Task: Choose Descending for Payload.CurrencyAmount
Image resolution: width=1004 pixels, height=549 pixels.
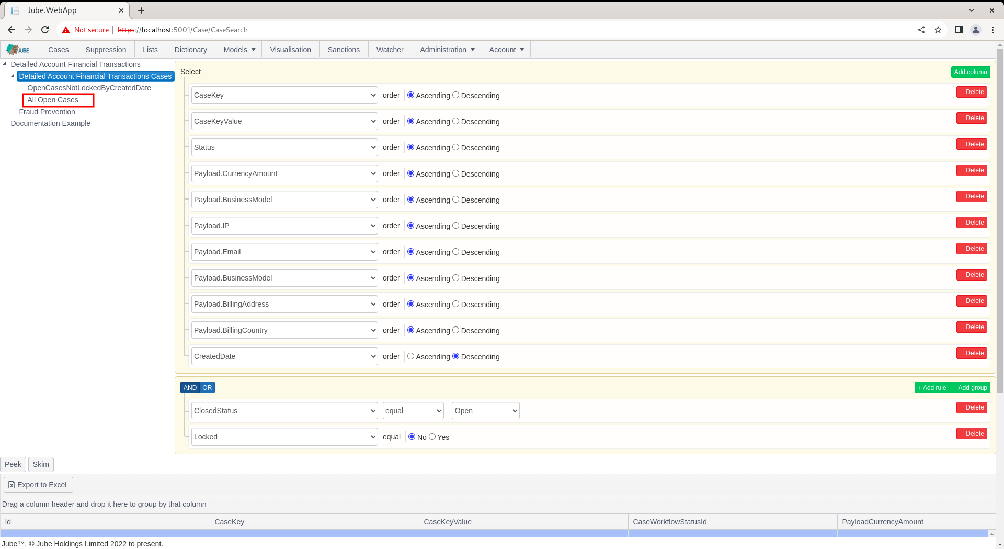Action: point(456,173)
